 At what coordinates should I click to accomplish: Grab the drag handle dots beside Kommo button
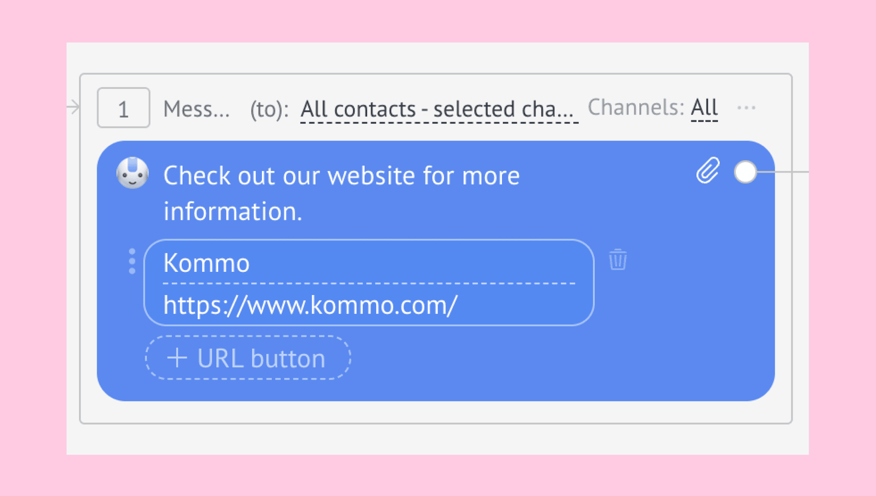(132, 261)
